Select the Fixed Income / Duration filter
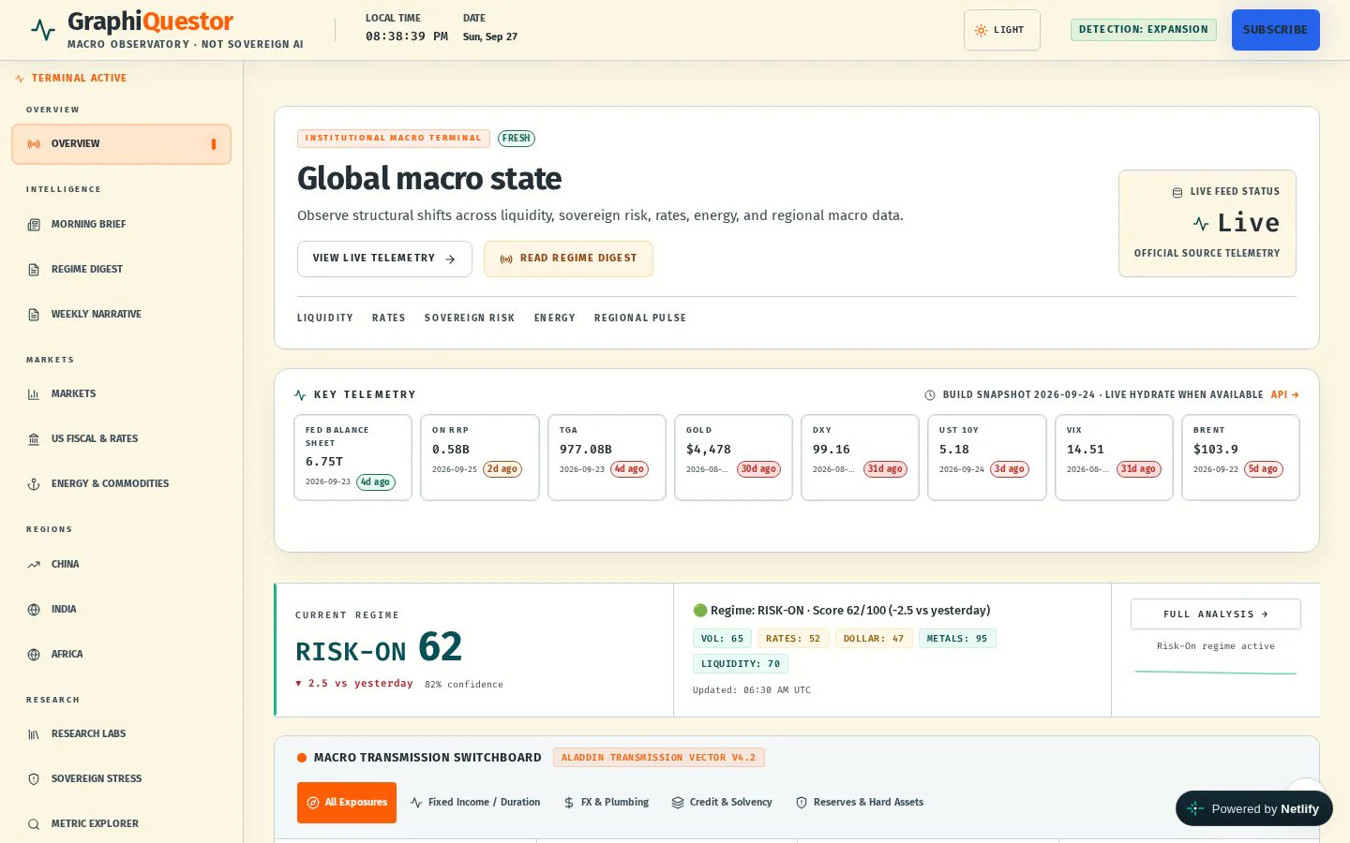1350x843 pixels. 475,803
